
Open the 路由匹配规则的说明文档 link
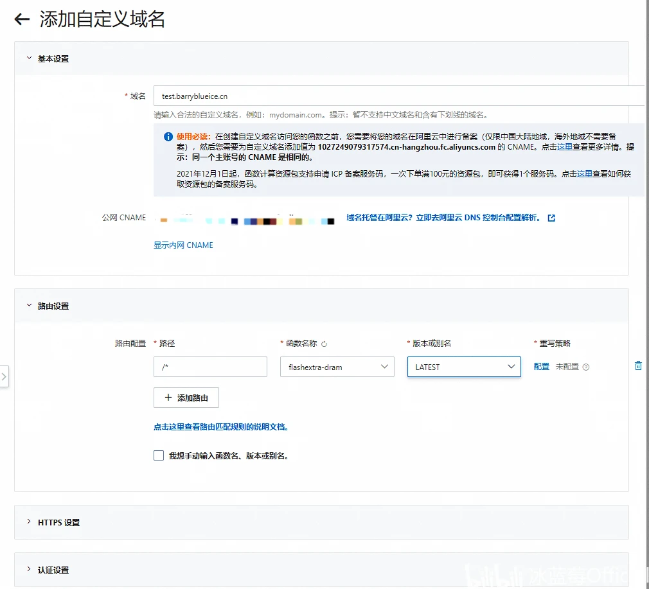[220, 427]
